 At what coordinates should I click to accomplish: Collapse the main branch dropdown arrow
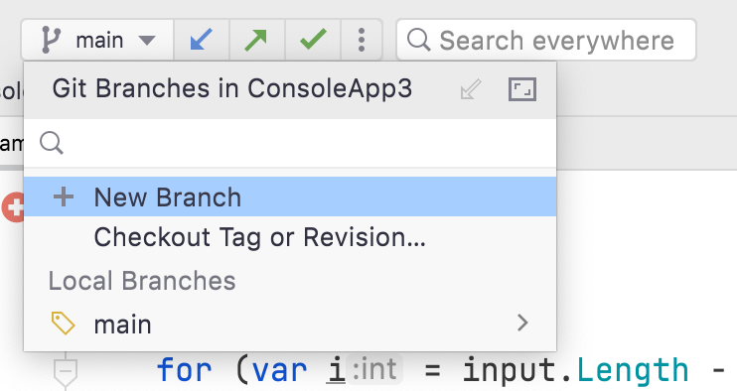(147, 41)
